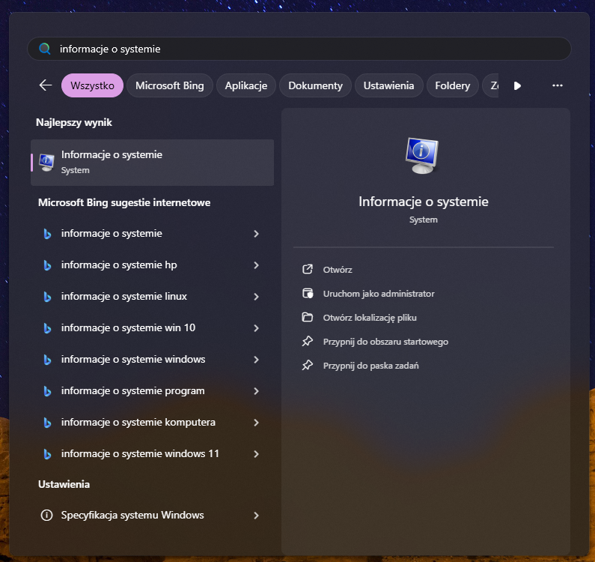The image size is (595, 562).
Task: Click Przypnij do obszaru startowego
Action: (x=385, y=342)
